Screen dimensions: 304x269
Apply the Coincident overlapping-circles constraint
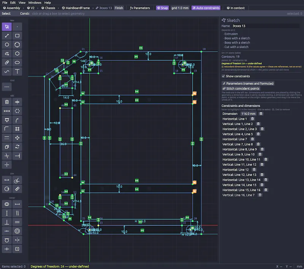tap(7, 204)
